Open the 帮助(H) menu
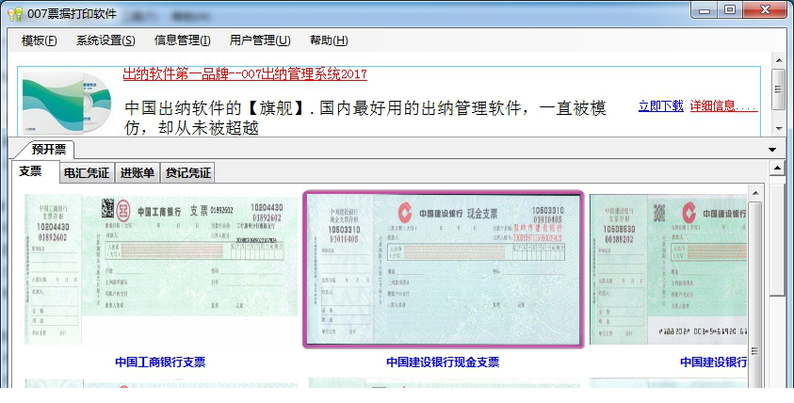794x403 pixels. [329, 40]
